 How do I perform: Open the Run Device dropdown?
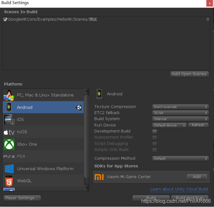pyautogui.click(x=169, y=125)
